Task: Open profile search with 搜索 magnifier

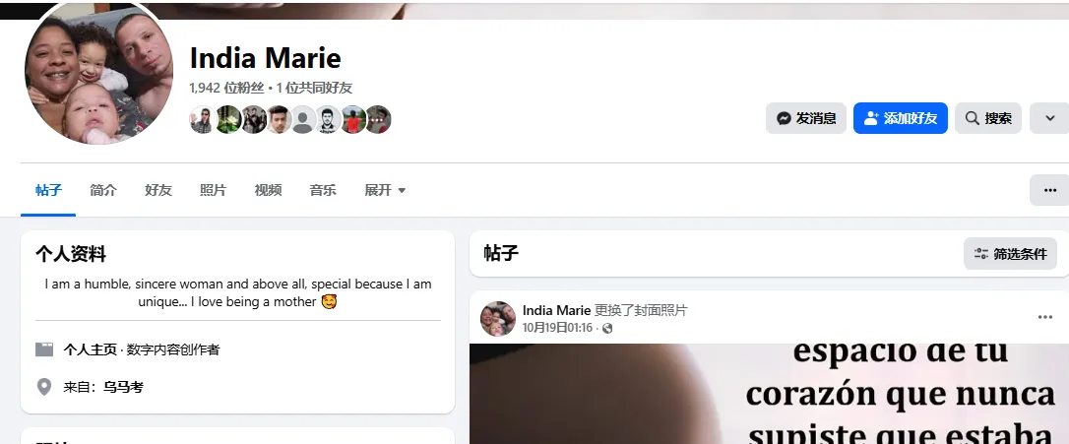Action: pyautogui.click(x=988, y=118)
